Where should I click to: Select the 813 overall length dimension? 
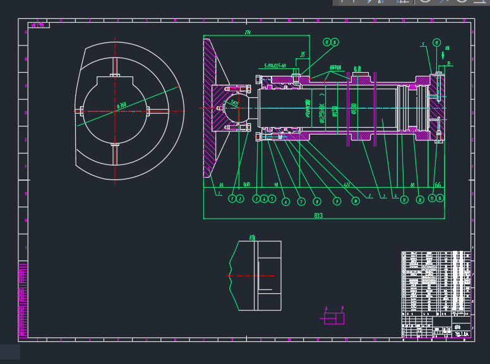318,215
